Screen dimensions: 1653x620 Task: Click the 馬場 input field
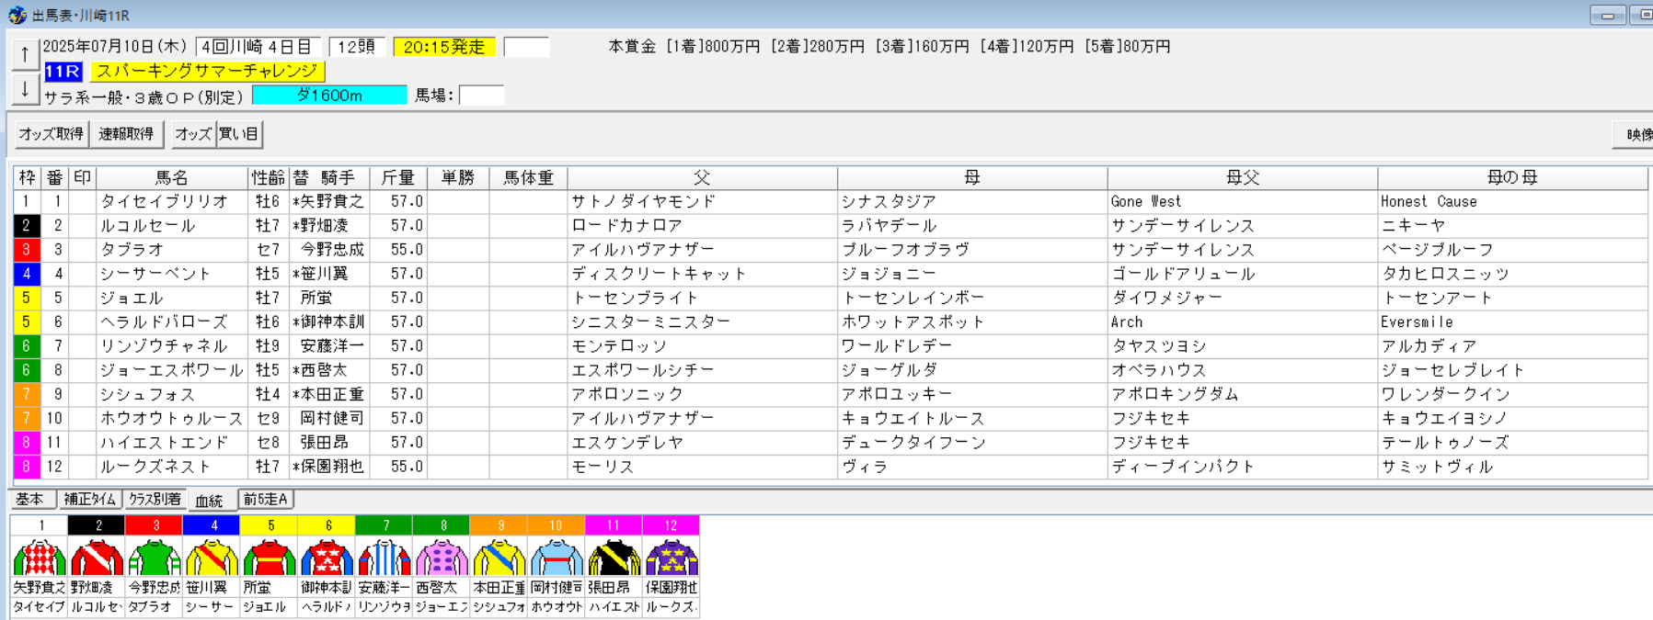click(482, 96)
